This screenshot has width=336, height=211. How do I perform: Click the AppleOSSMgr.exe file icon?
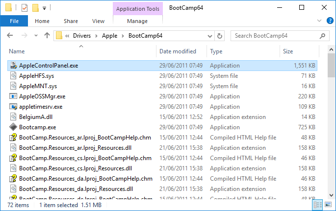tap(13, 96)
